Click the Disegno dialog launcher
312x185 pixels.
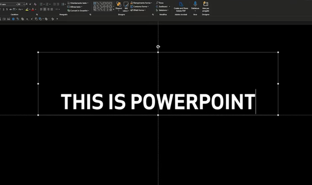point(153,14)
